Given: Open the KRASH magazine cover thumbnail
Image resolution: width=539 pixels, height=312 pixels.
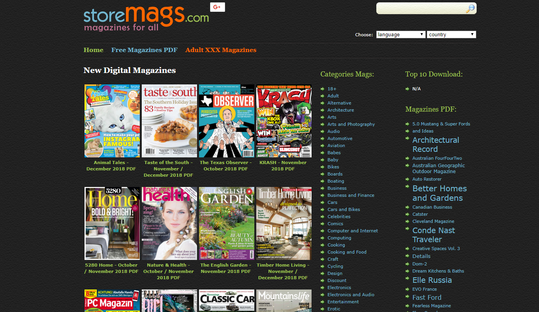Looking at the screenshot, I should pyautogui.click(x=284, y=121).
